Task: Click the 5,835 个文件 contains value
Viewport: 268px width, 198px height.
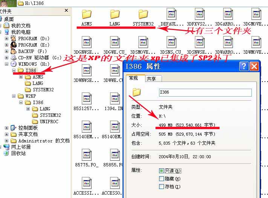Action: point(187,143)
